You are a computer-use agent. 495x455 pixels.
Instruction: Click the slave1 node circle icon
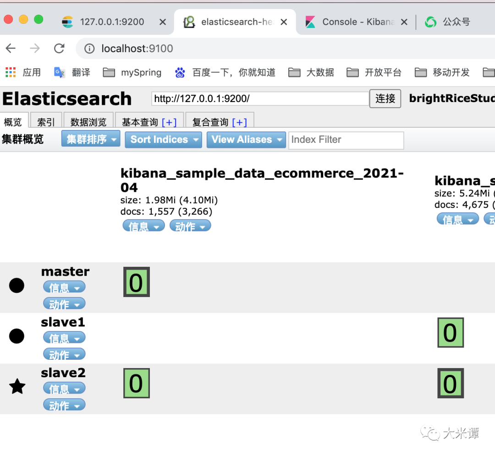click(17, 336)
